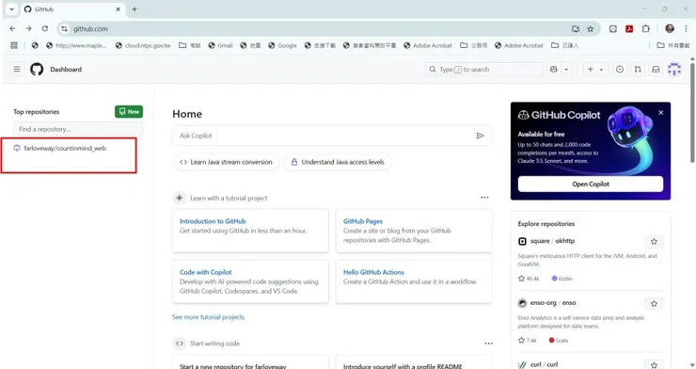Screen dimensions: 696x369
Task: Click the install app icon in address bar
Action: point(576,29)
